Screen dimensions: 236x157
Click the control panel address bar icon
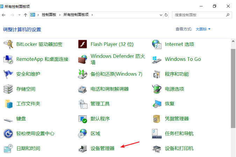click(x=33, y=15)
